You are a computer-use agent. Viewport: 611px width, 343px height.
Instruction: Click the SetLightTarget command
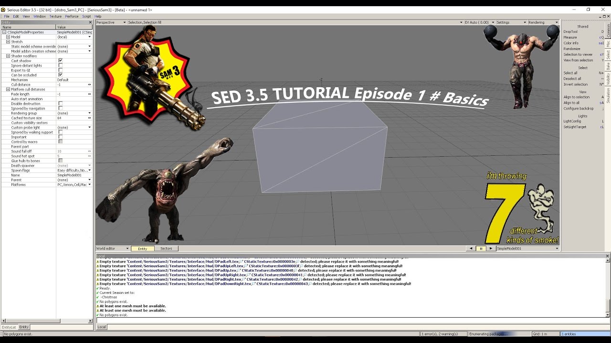(x=574, y=127)
